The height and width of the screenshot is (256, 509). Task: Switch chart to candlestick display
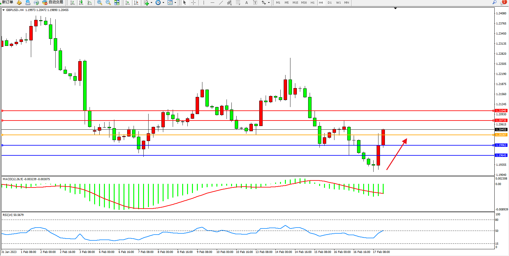tap(81, 2)
